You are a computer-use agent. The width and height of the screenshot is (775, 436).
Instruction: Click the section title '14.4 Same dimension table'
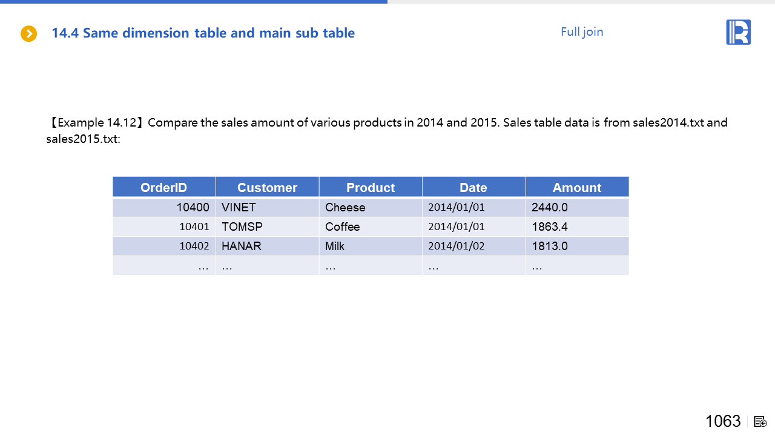[203, 33]
